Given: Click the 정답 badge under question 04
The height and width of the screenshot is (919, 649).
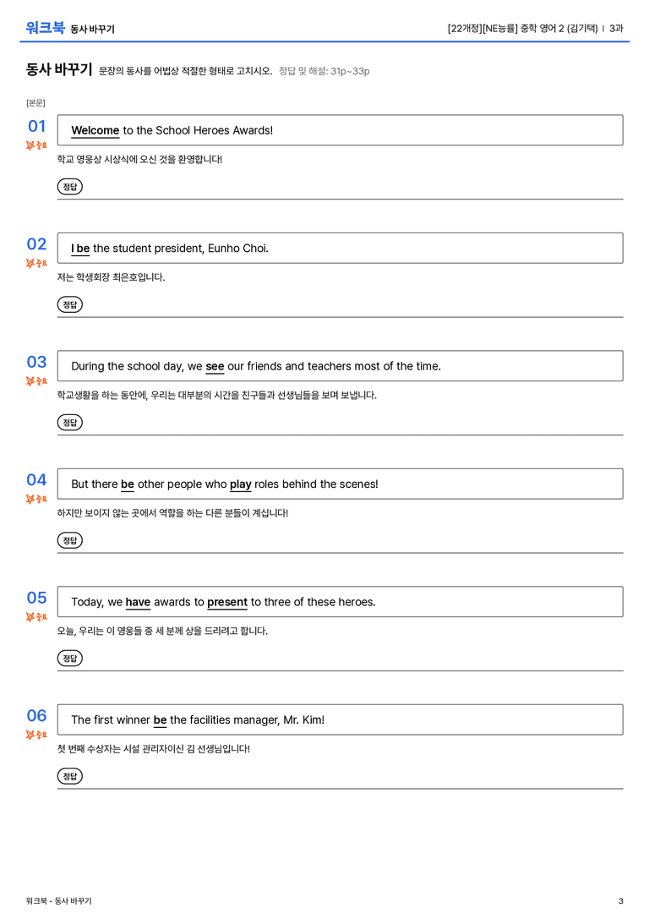Looking at the screenshot, I should (x=69, y=540).
